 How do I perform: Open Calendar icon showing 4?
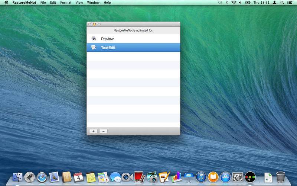pyautogui.click(x=78, y=177)
